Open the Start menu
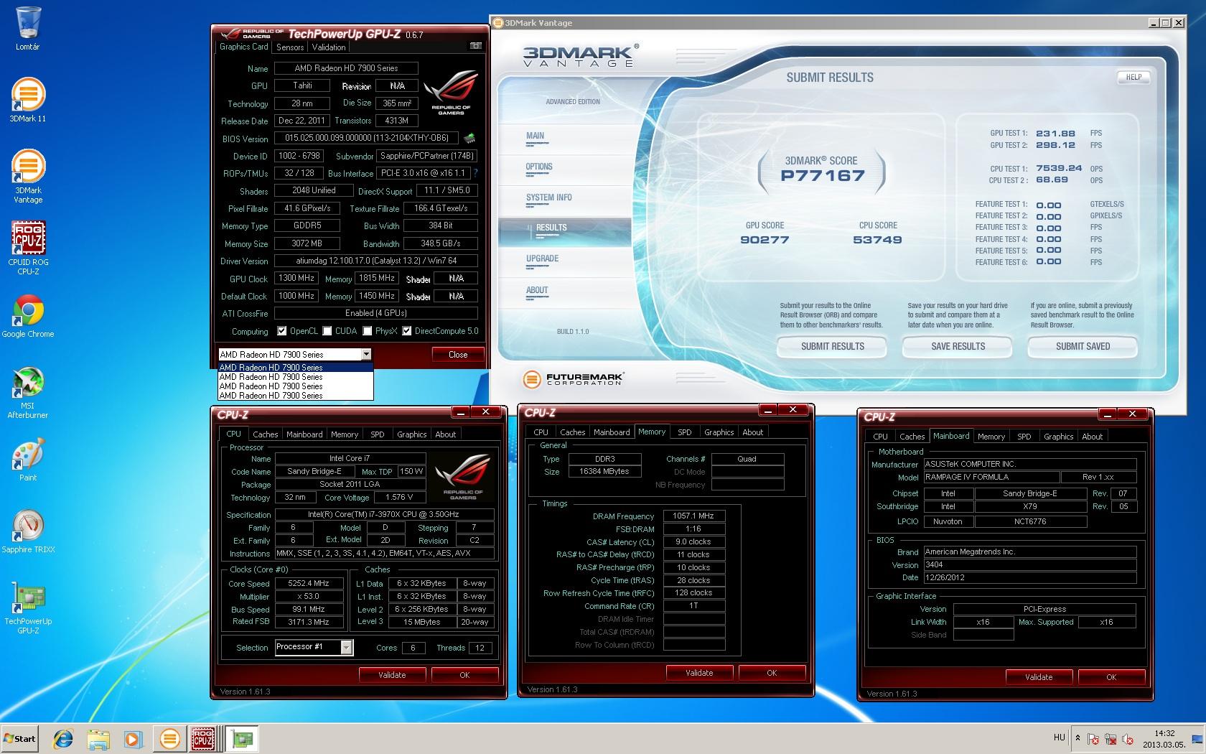The width and height of the screenshot is (1206, 754). (x=19, y=738)
